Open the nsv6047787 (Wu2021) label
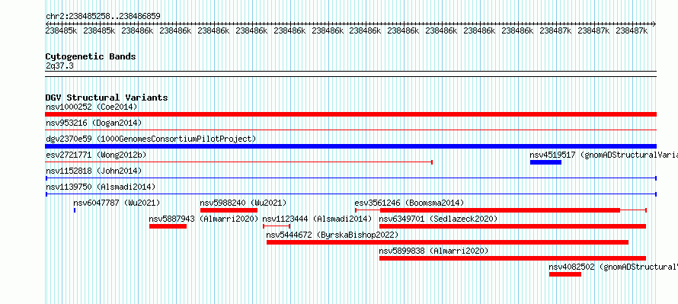 [117, 203]
